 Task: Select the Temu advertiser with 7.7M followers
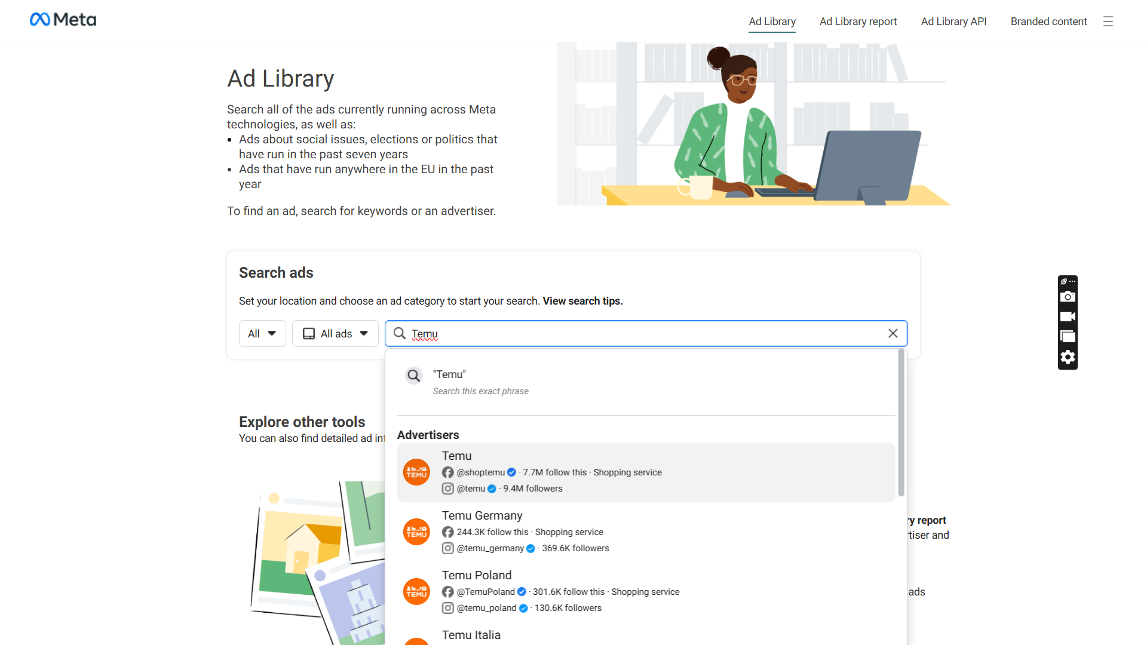coord(646,472)
